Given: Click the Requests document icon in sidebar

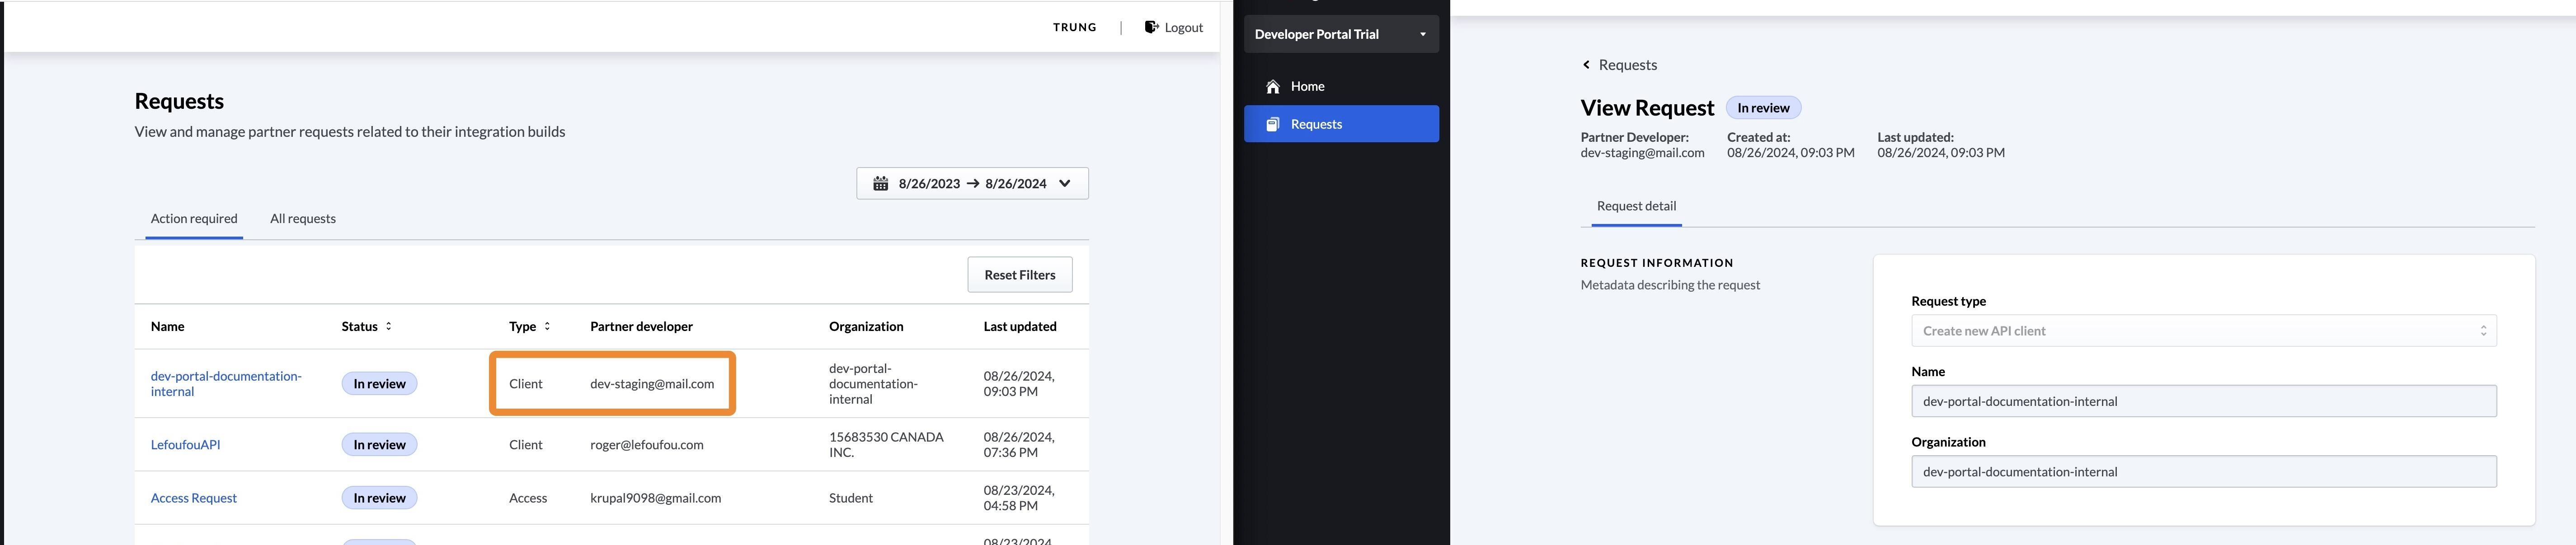Looking at the screenshot, I should pos(1273,124).
